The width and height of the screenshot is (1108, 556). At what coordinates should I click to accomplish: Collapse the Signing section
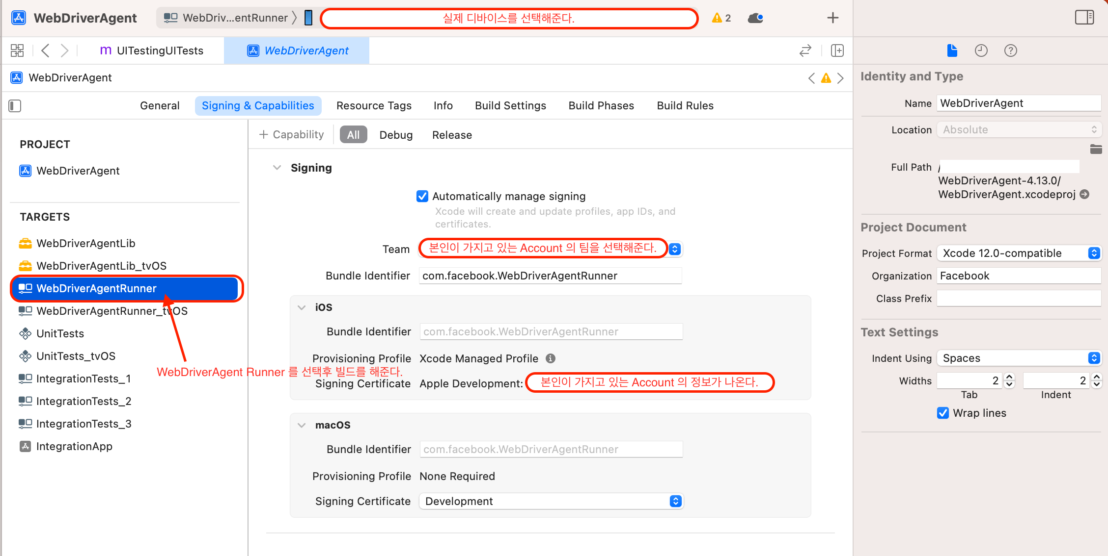tap(277, 168)
